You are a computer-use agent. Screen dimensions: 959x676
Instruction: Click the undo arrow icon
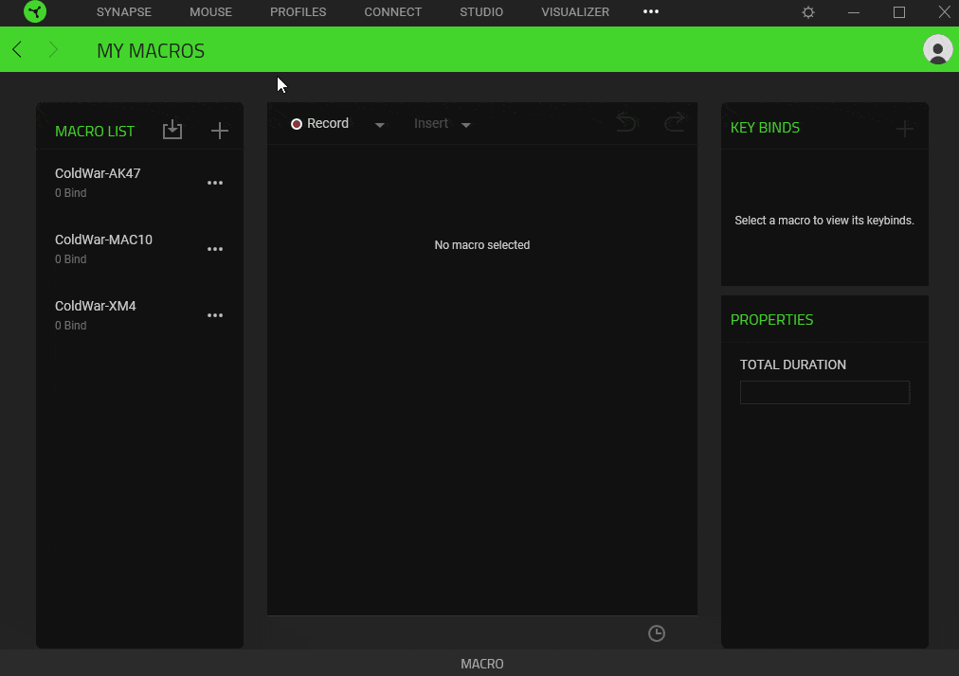(x=625, y=123)
